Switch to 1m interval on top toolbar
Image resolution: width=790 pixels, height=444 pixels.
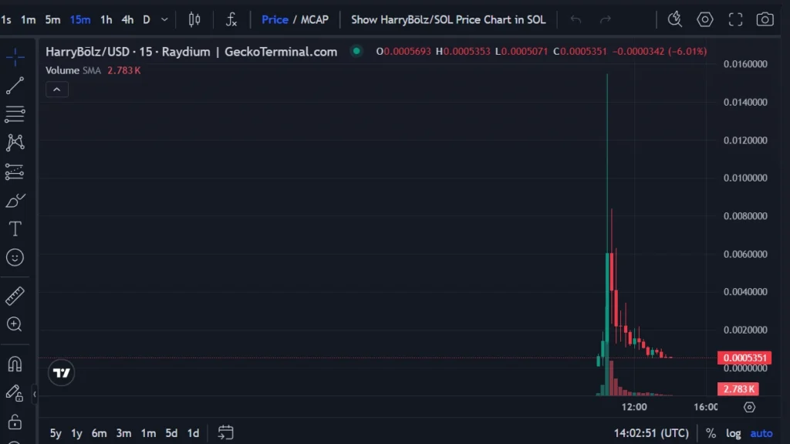[x=29, y=19]
